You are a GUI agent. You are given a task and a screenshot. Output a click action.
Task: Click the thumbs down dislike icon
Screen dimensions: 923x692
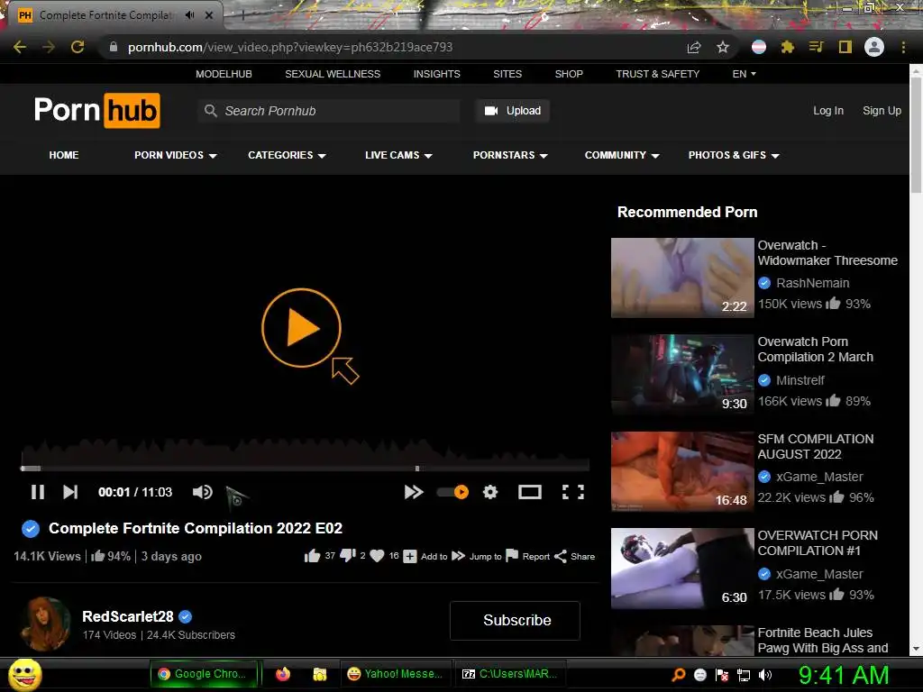[x=348, y=555]
